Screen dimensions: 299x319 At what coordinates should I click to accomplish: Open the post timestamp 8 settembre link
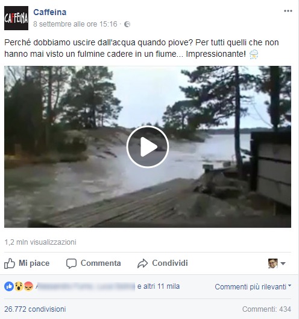coord(75,24)
